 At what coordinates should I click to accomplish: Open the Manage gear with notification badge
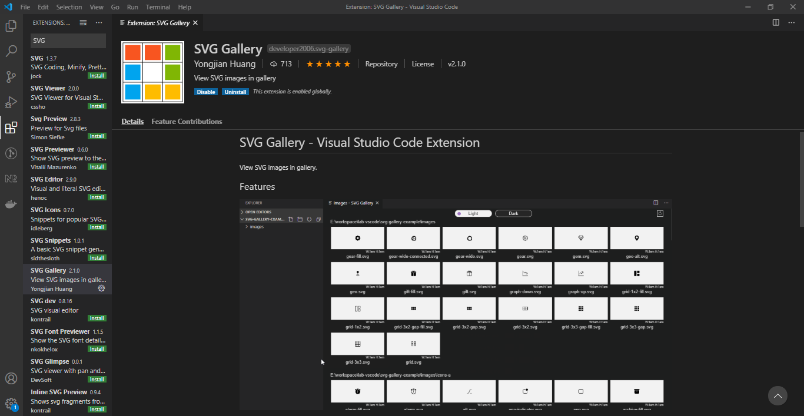tap(11, 404)
